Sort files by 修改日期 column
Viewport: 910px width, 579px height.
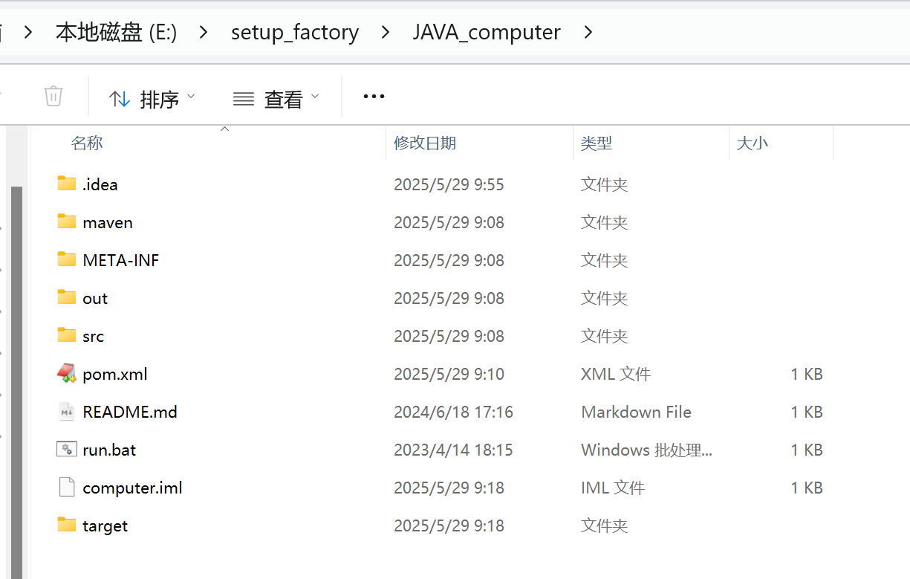click(x=425, y=142)
